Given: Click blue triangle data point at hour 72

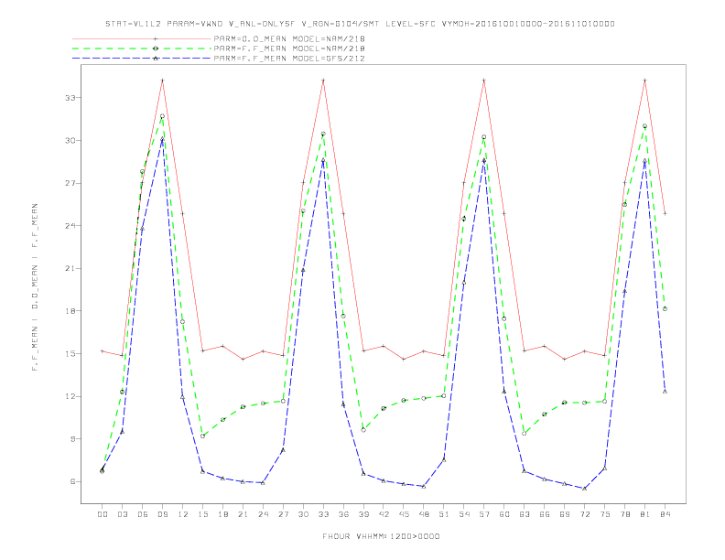Looking at the screenshot, I should pyautogui.click(x=584, y=489).
